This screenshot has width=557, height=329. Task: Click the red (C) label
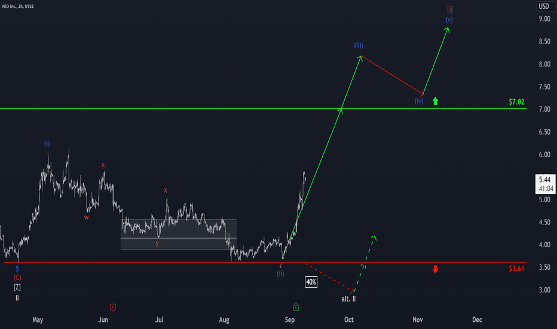point(17,278)
